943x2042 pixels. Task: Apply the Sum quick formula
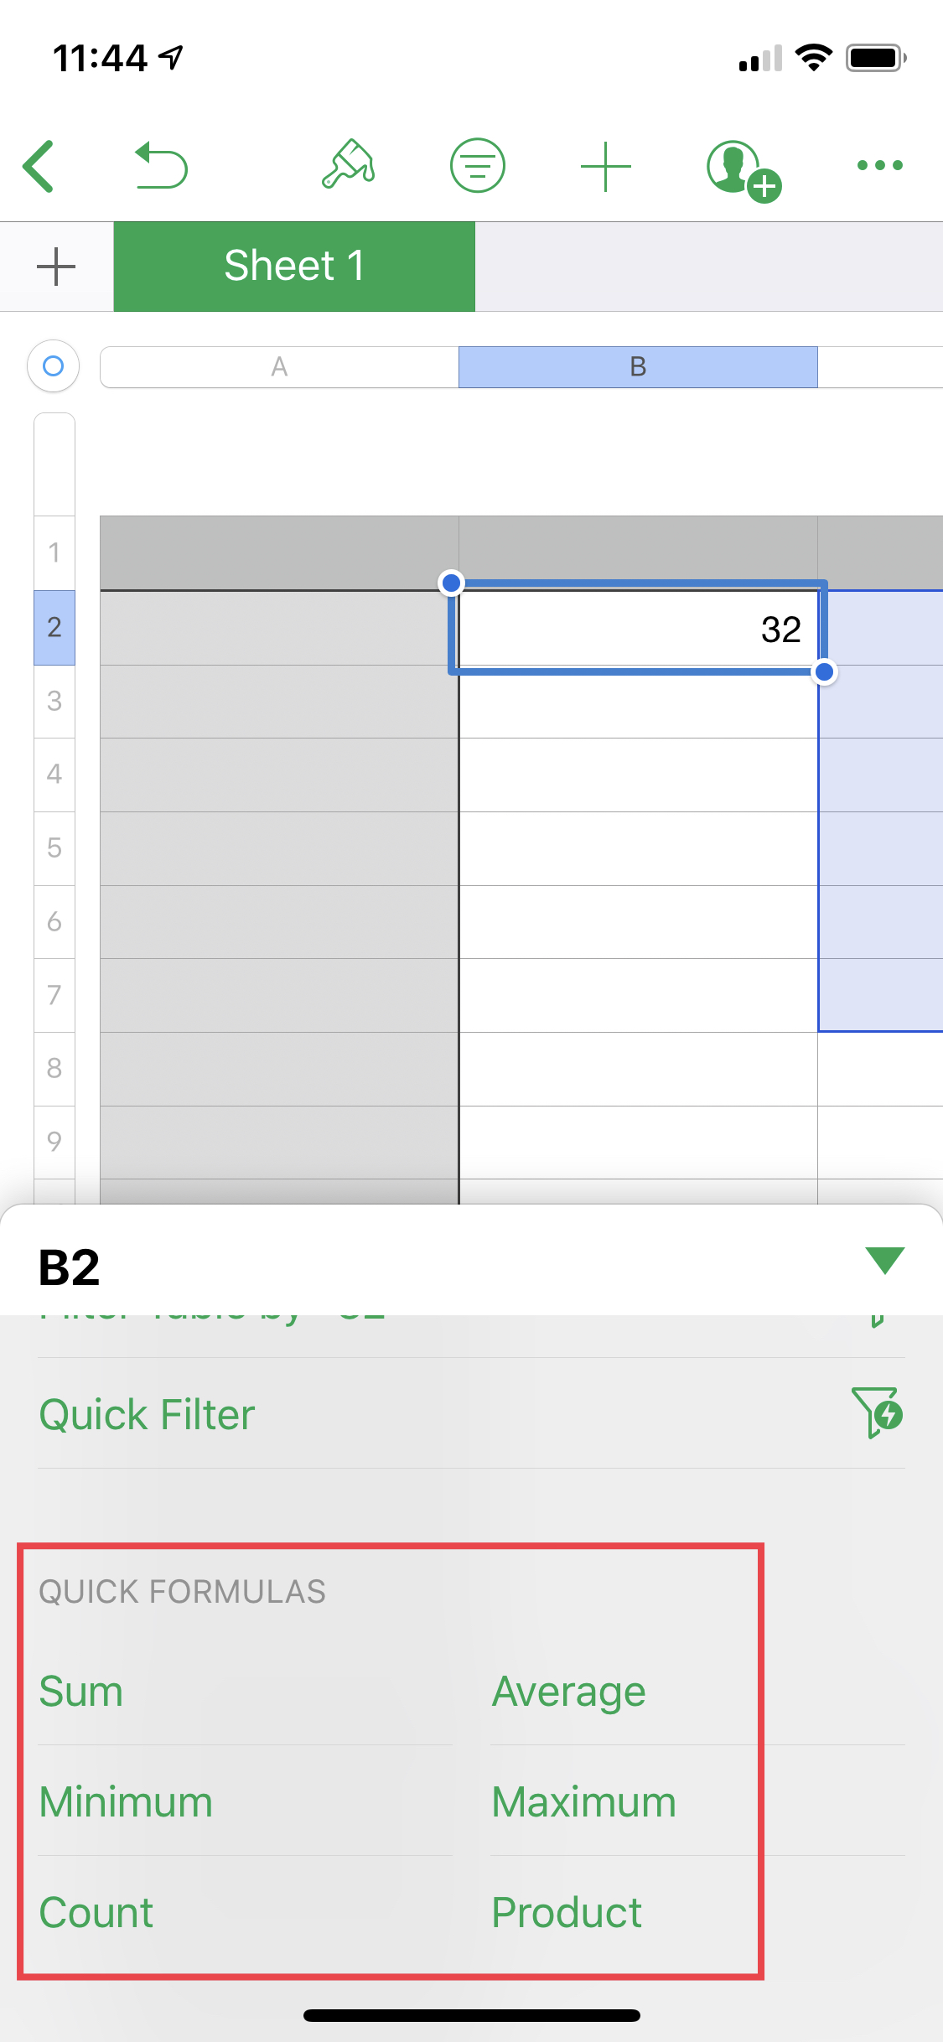point(81,1691)
